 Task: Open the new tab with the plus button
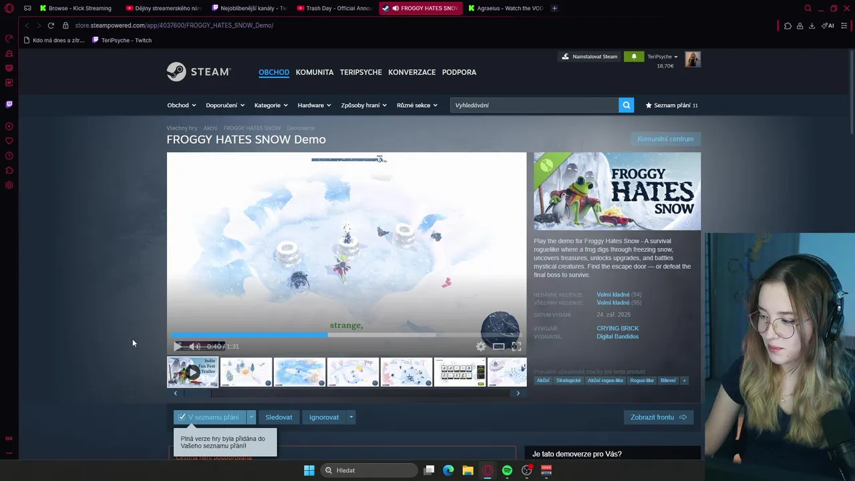coord(554,8)
